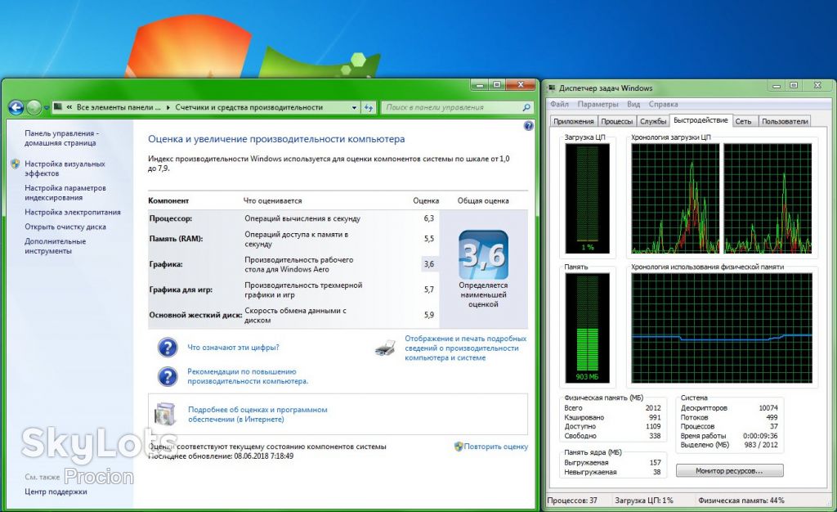This screenshot has height=512, width=837.
Task: Click the Память (RAM) row label
Action: 177,239
